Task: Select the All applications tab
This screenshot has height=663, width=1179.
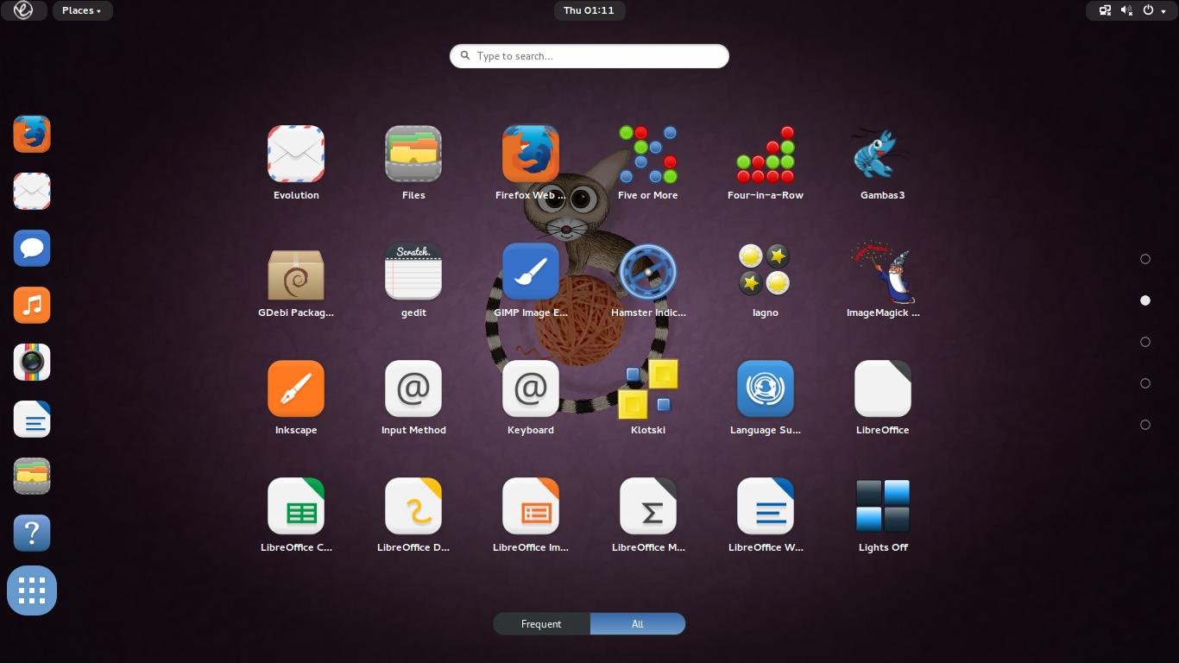Action: pos(638,624)
